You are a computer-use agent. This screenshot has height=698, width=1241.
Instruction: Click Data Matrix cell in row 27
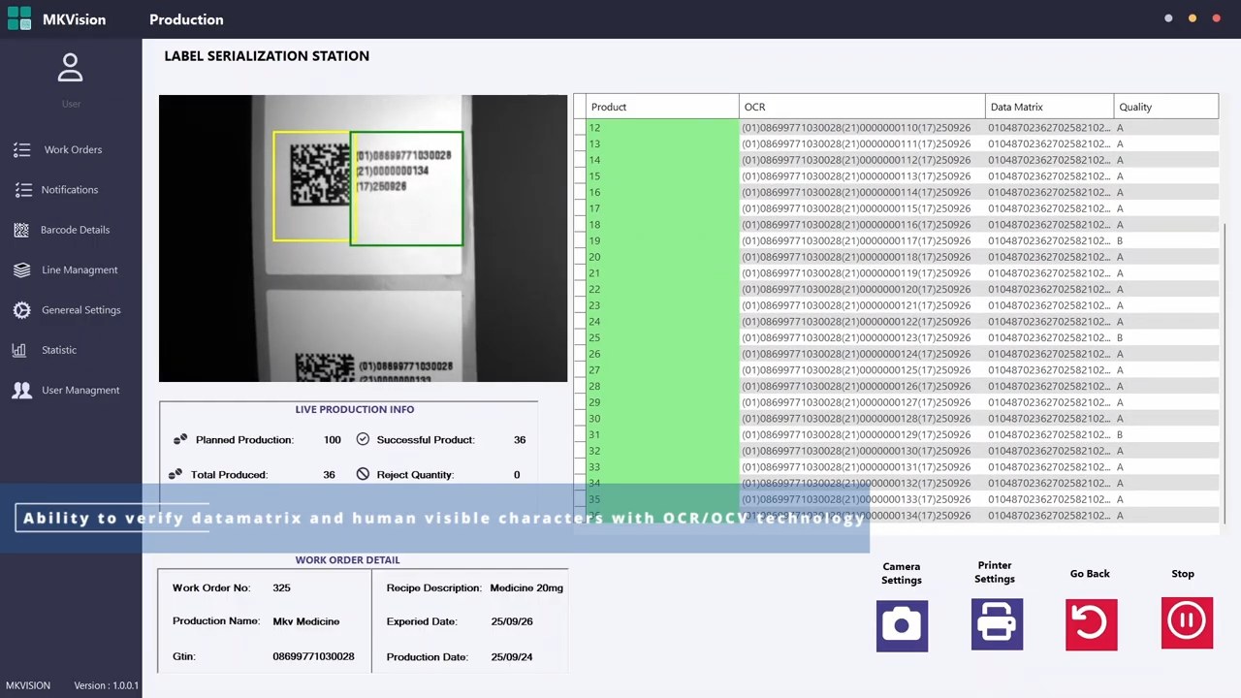coord(1049,370)
